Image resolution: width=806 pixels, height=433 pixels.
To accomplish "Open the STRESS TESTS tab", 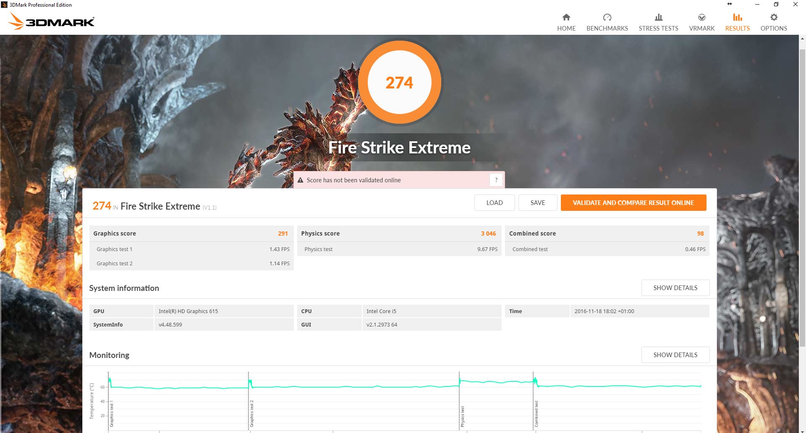I will click(x=659, y=22).
